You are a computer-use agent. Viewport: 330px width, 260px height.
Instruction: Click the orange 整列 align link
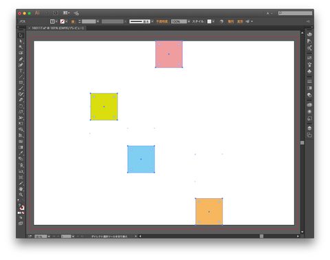tap(231, 21)
